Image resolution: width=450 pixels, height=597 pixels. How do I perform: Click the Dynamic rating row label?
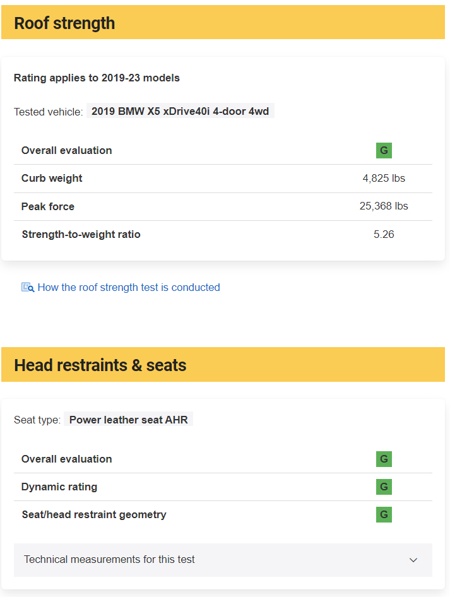[x=59, y=487]
